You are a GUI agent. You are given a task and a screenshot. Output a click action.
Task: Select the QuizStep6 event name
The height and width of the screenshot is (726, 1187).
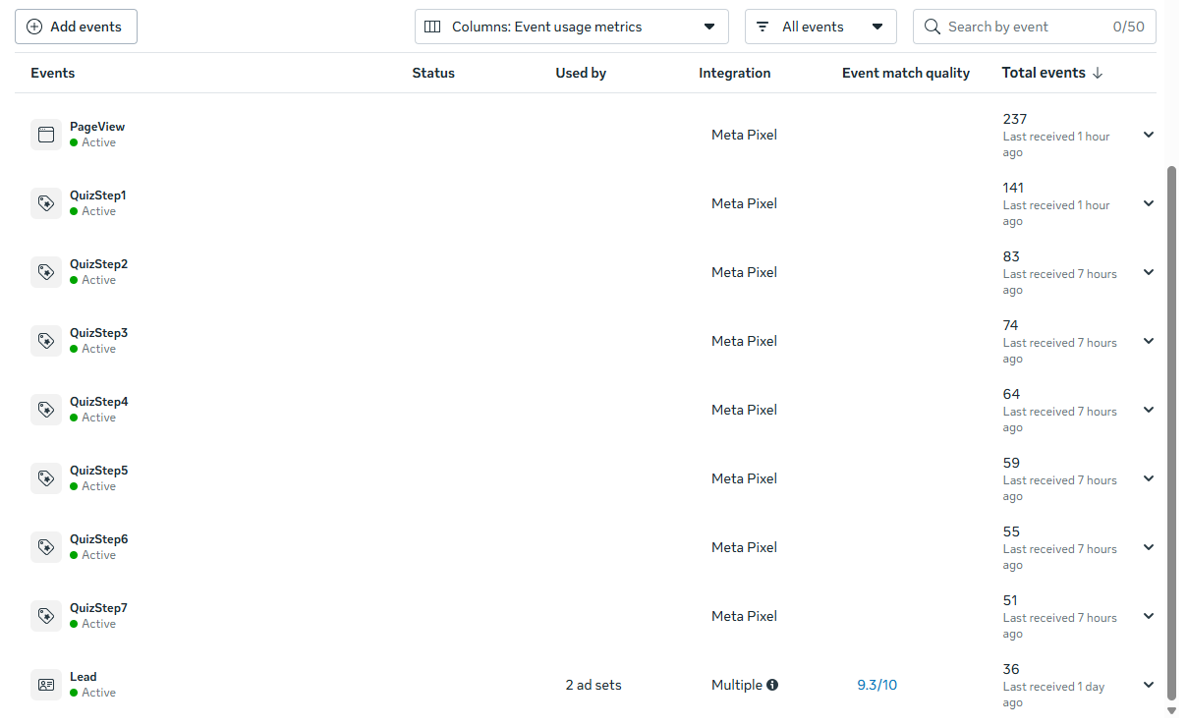pyautogui.click(x=98, y=539)
